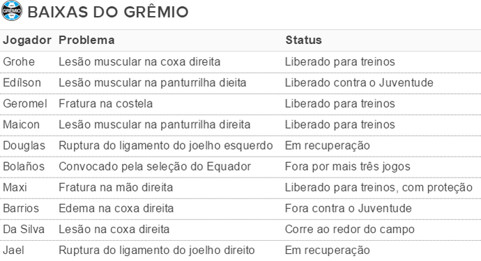
Task: Click the player name Grohe
Action: (x=19, y=61)
